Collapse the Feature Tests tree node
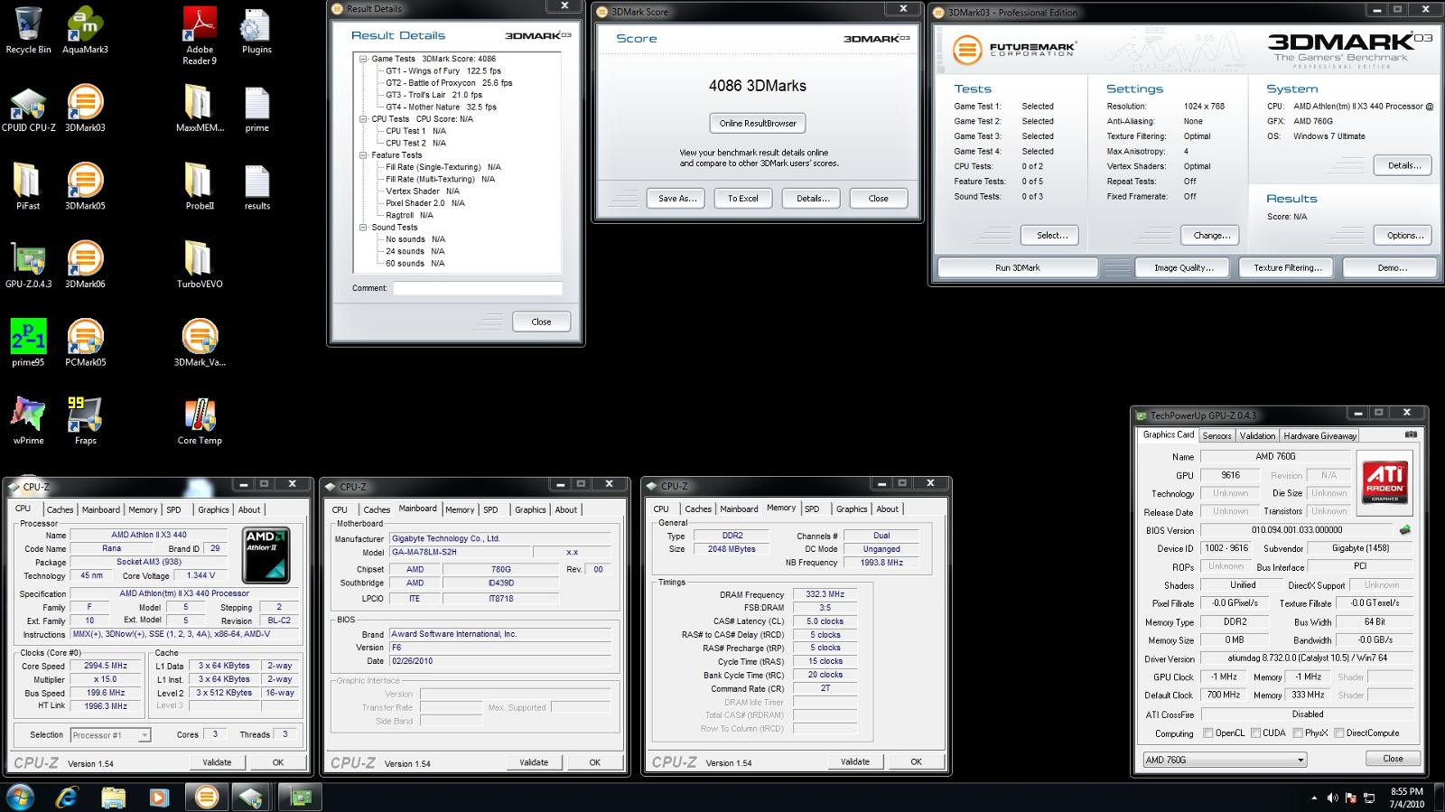Viewport: 1445px width, 812px height. coord(363,155)
